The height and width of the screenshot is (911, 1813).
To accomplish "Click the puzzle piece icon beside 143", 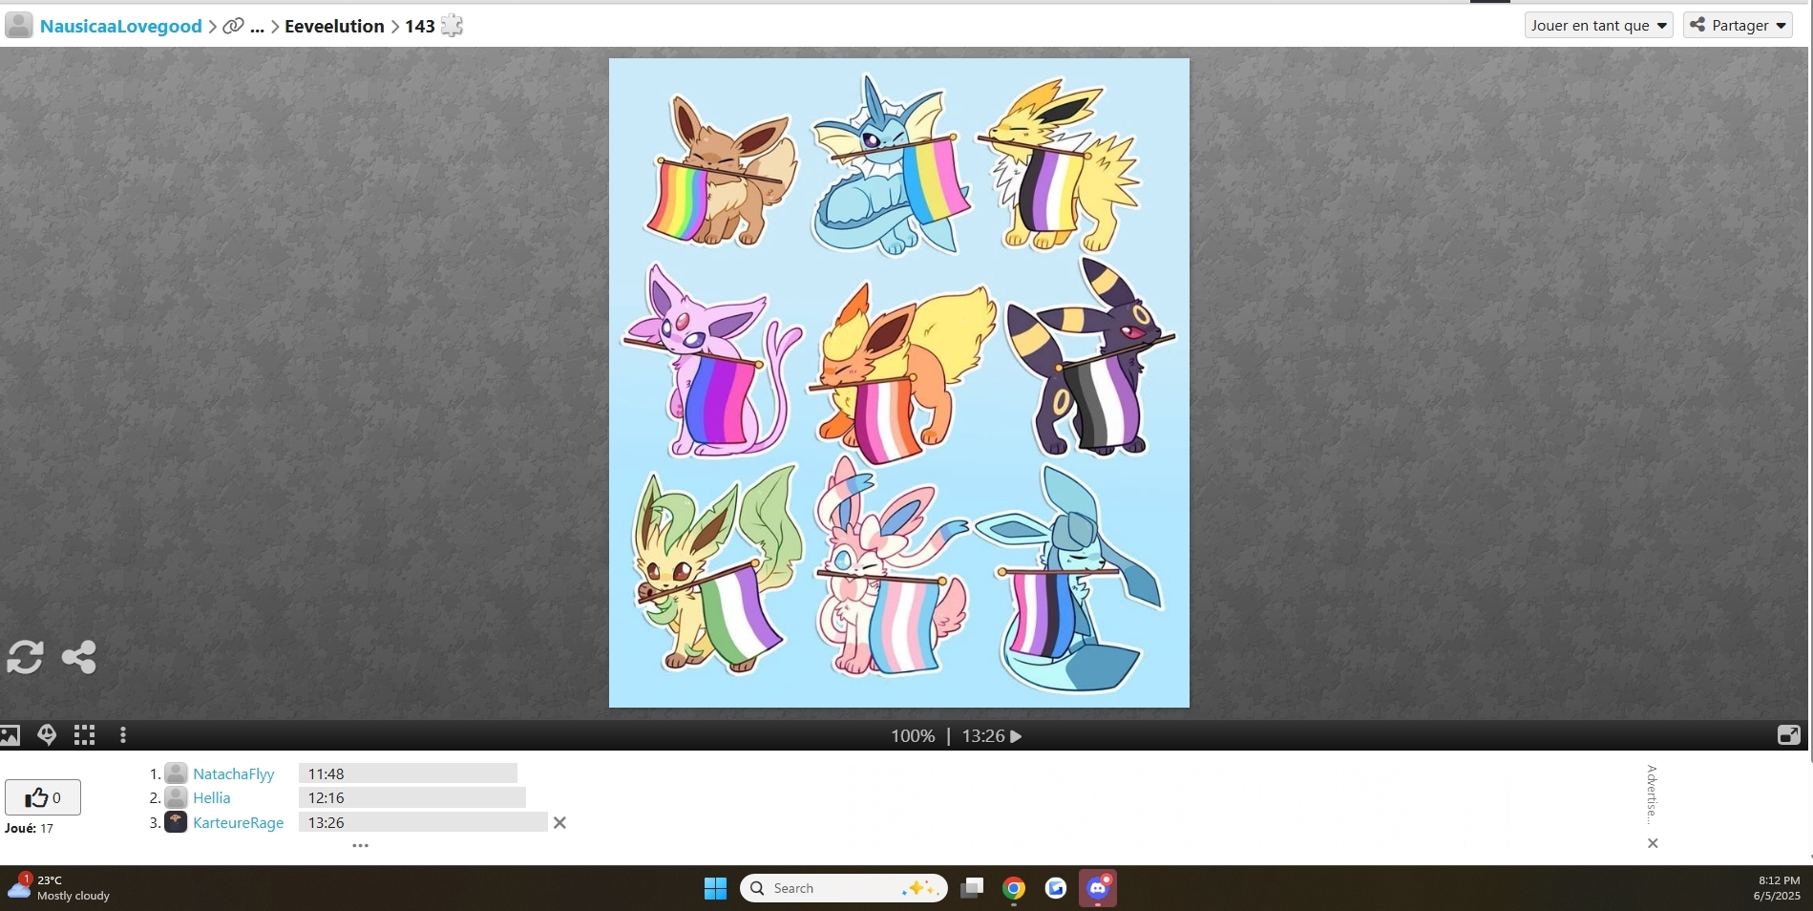I will [x=452, y=26].
